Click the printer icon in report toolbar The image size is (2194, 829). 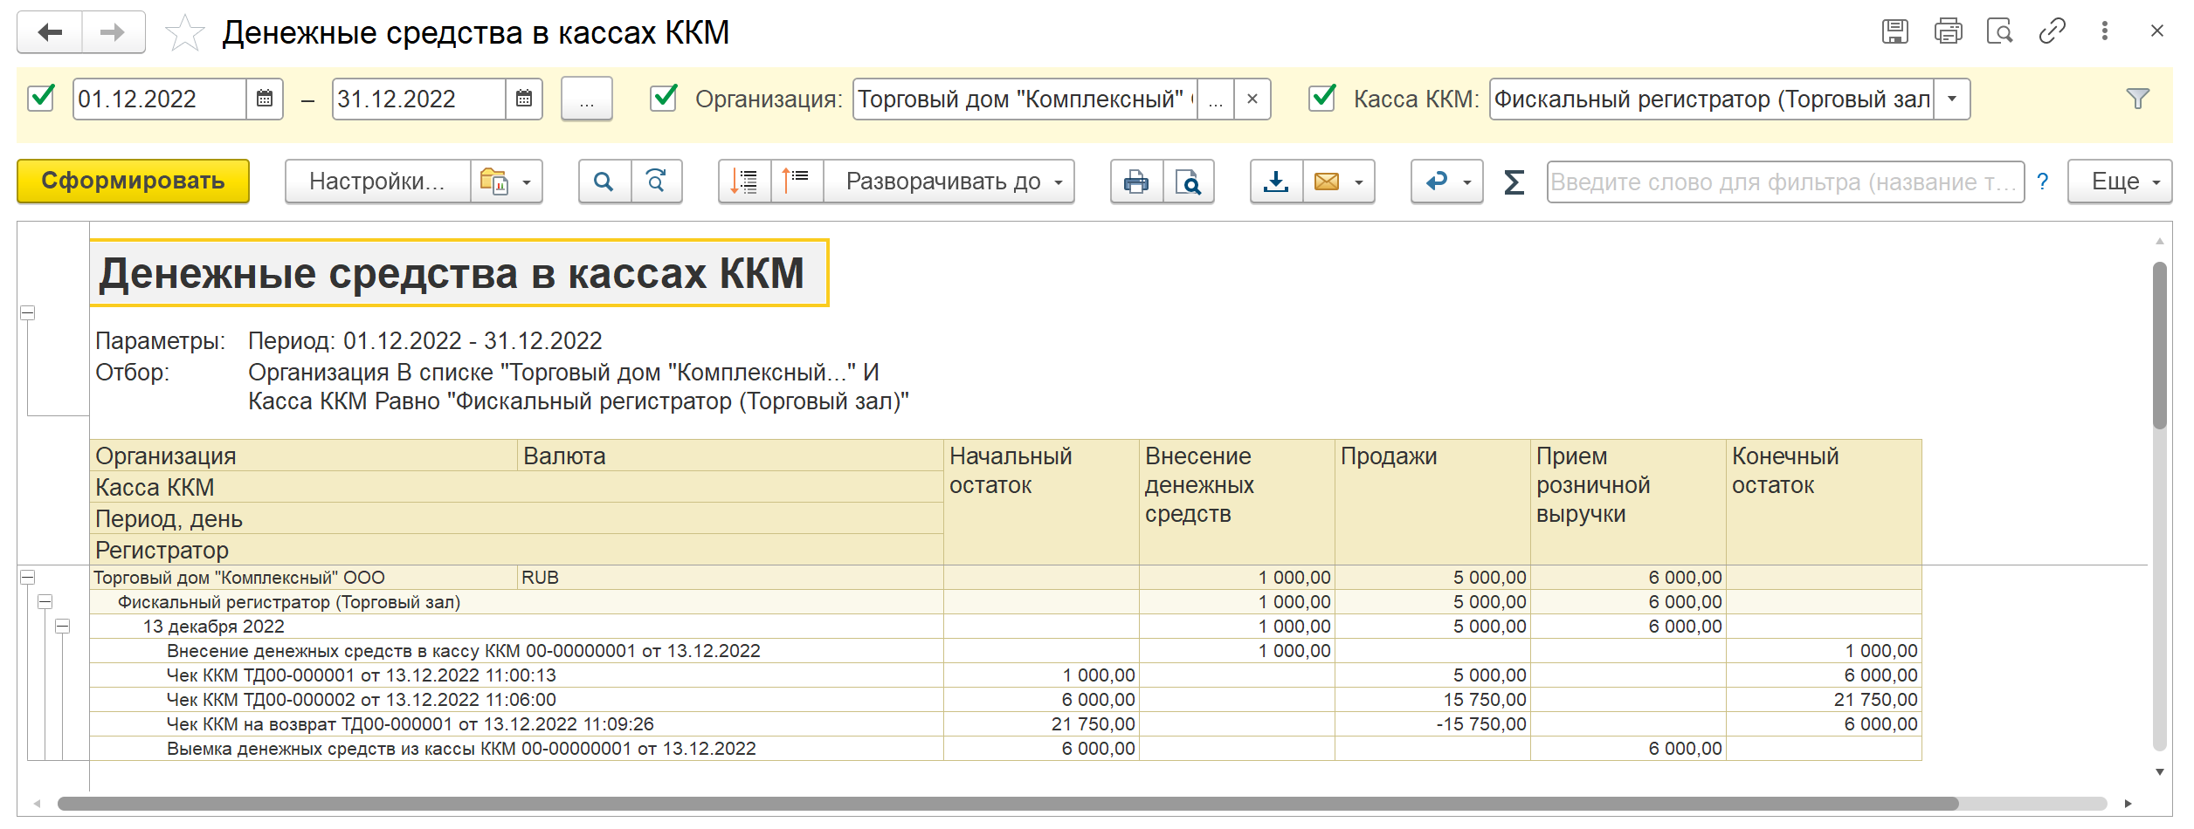(1135, 182)
